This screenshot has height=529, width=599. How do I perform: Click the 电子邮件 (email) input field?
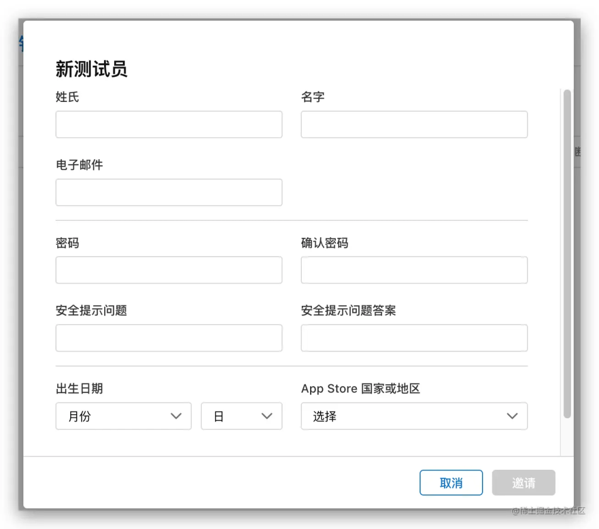coord(168,192)
